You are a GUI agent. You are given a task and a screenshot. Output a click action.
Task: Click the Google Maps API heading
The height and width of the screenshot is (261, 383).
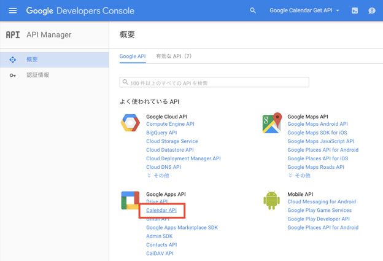coord(308,117)
